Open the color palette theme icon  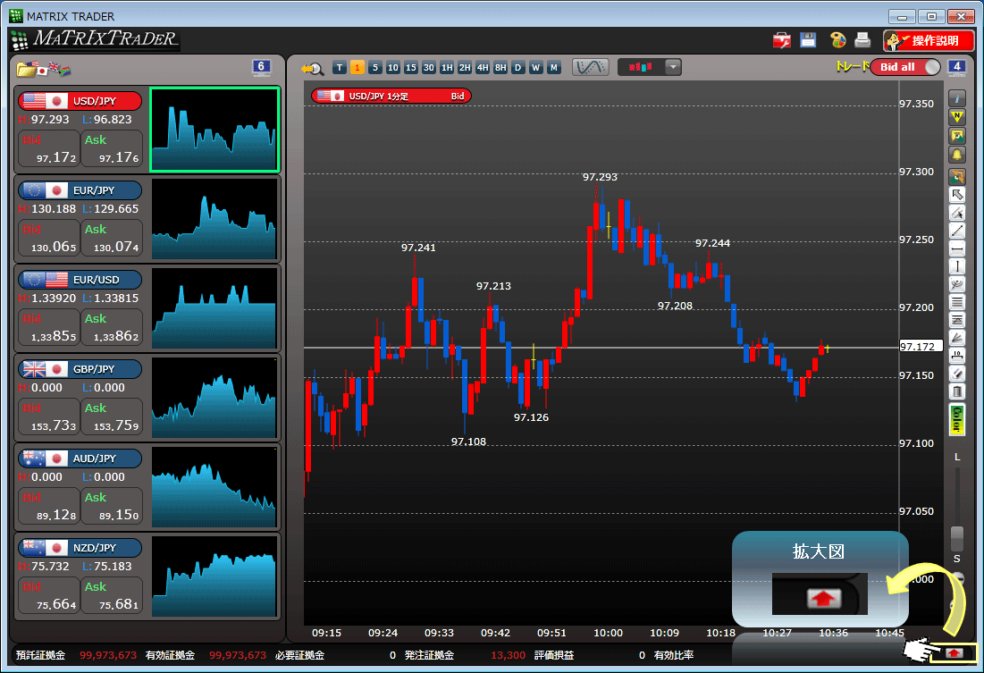tap(837, 40)
